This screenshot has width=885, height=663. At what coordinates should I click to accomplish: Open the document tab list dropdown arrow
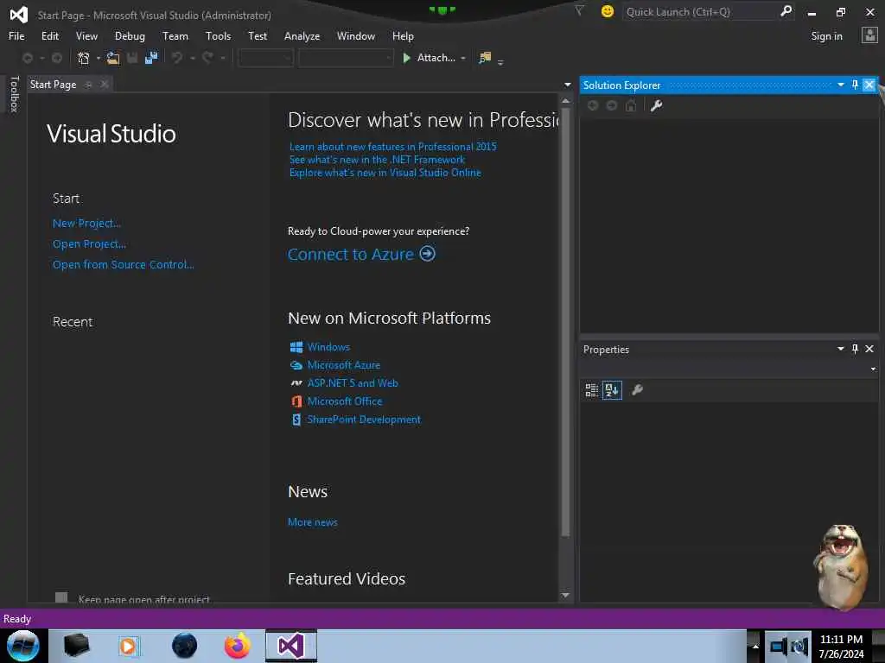pos(567,85)
